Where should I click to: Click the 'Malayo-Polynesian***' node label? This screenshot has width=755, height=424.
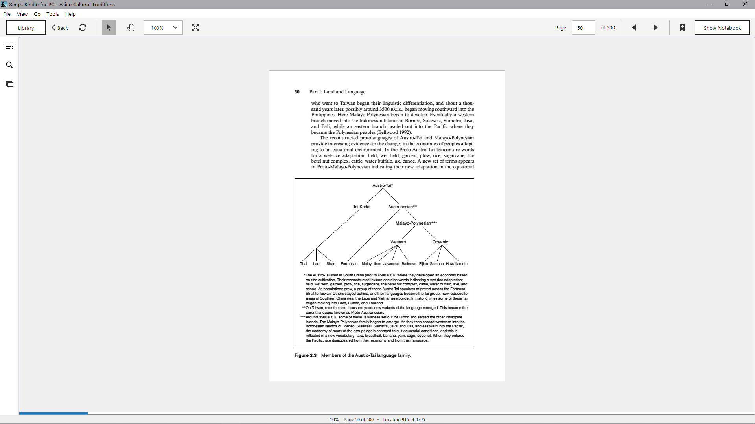[x=416, y=223]
